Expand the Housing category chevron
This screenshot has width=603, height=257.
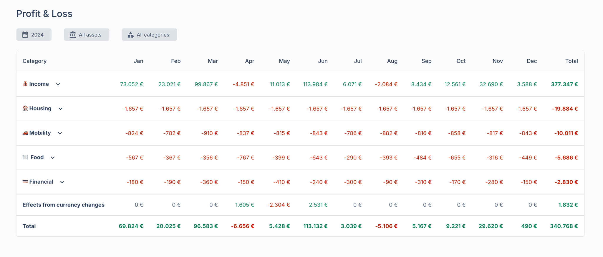60,109
